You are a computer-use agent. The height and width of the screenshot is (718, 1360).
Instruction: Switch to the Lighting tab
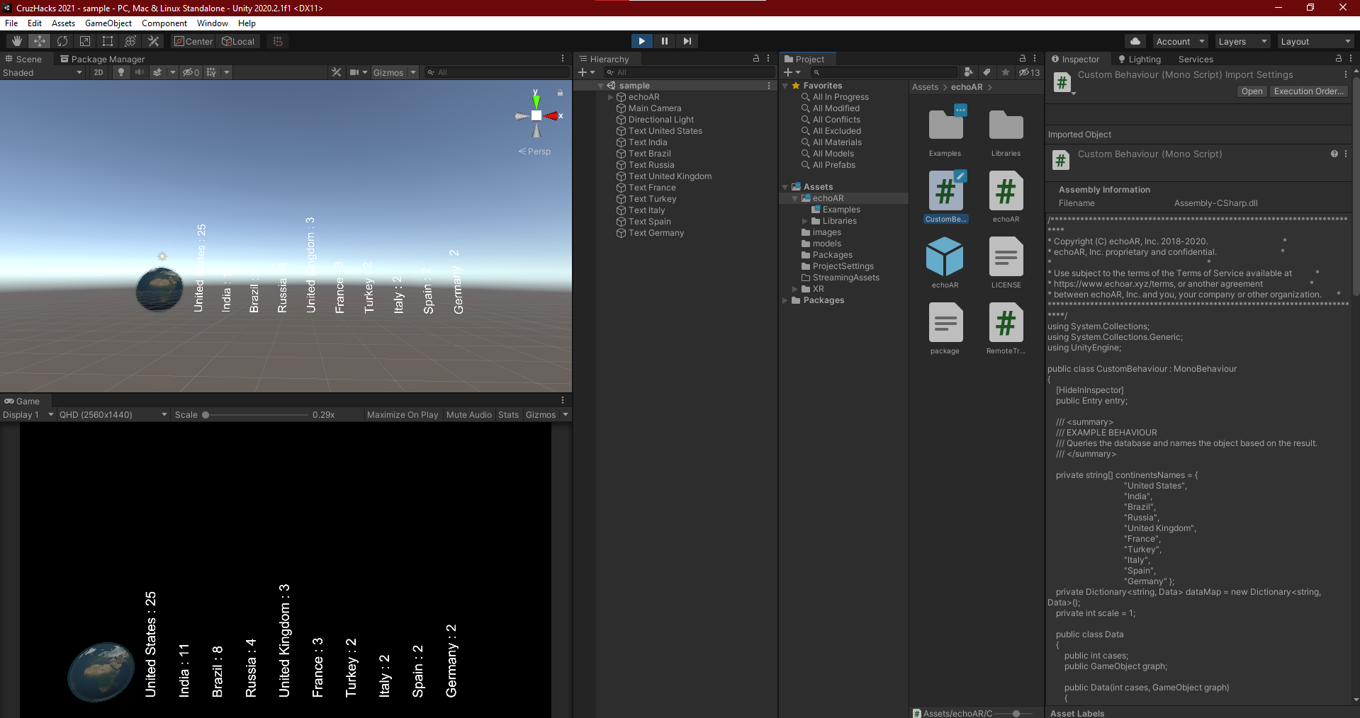click(1139, 59)
